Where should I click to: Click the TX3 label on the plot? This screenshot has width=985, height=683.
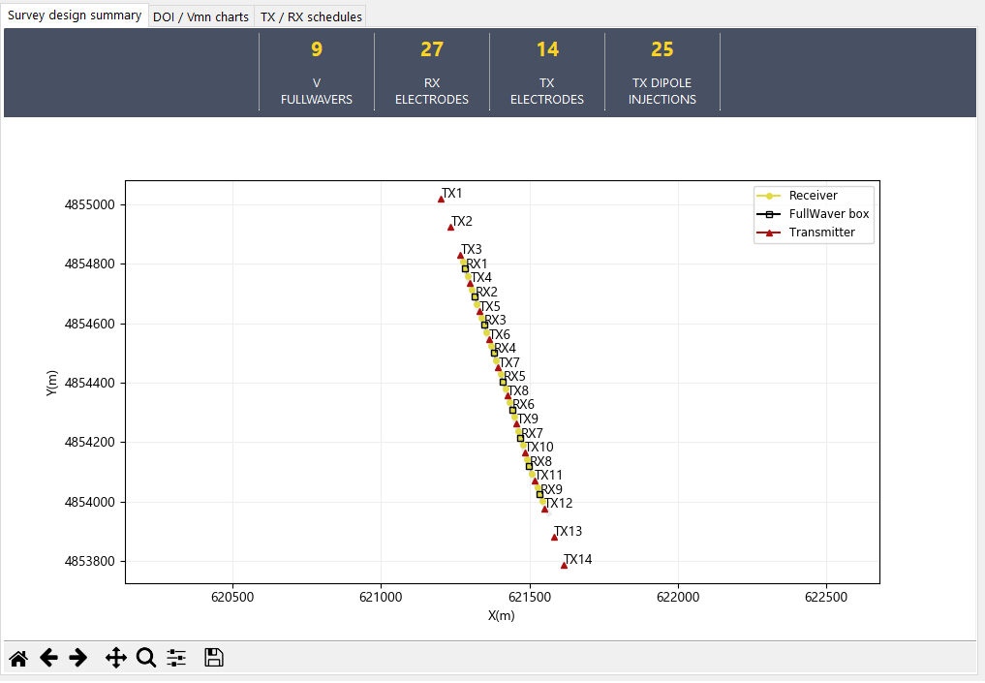(471, 249)
